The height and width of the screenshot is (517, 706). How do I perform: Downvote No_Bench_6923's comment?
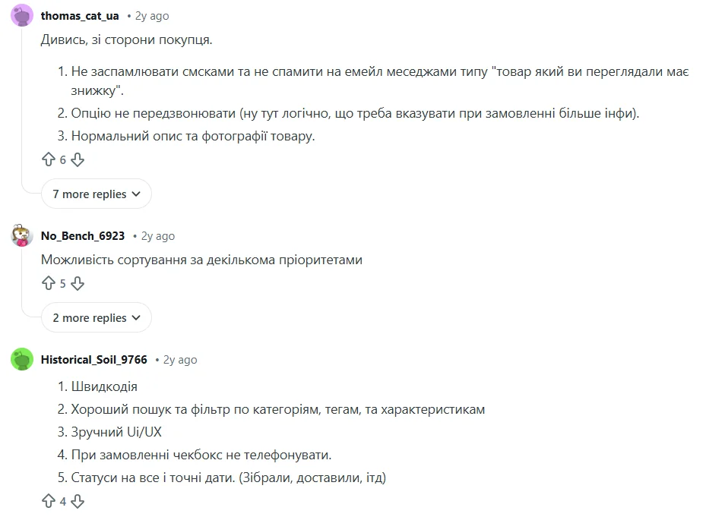point(78,283)
